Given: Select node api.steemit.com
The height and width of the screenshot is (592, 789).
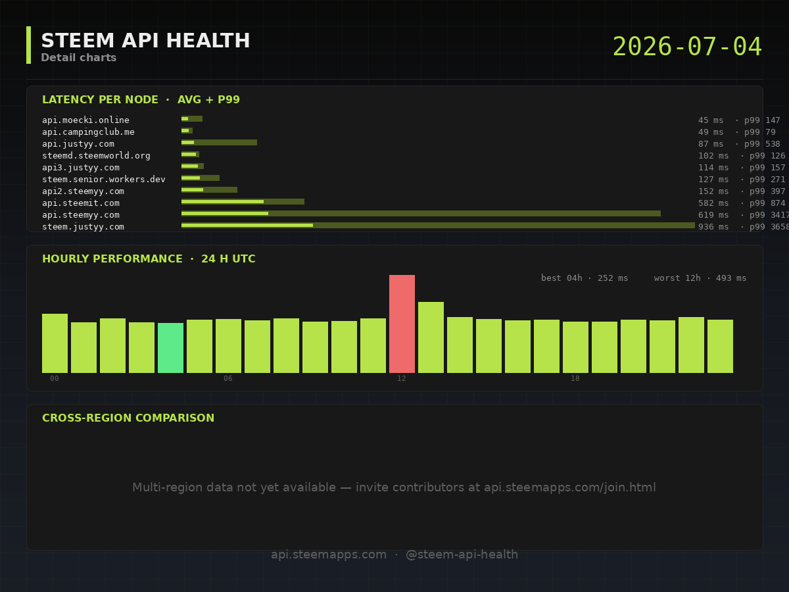Looking at the screenshot, I should pyautogui.click(x=81, y=203).
